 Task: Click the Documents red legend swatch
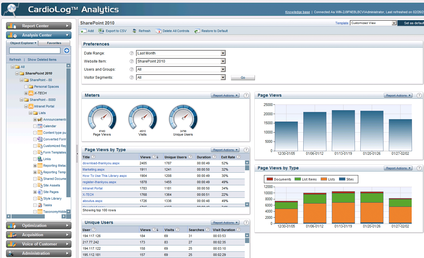point(270,179)
